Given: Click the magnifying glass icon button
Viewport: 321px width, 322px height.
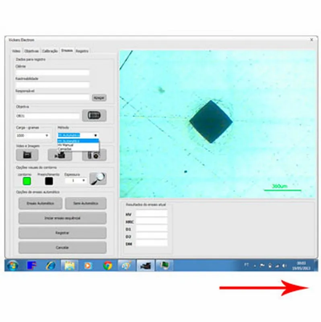Looking at the screenshot, I should point(98,178).
